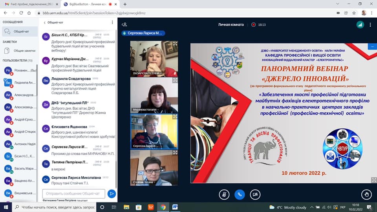Click the recording indicator showing 18:13
This screenshot has height=212, width=377.
pos(259,24)
